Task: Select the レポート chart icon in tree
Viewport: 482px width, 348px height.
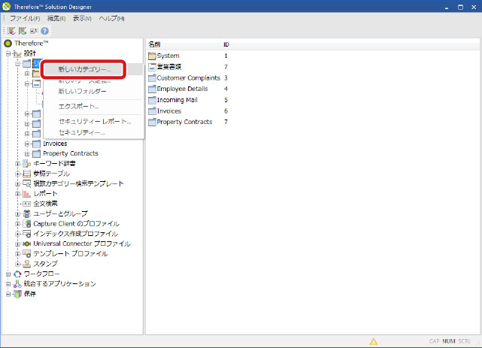Action: coord(27,193)
